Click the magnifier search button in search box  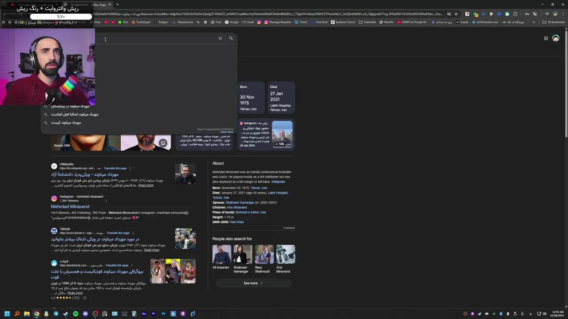click(x=231, y=39)
